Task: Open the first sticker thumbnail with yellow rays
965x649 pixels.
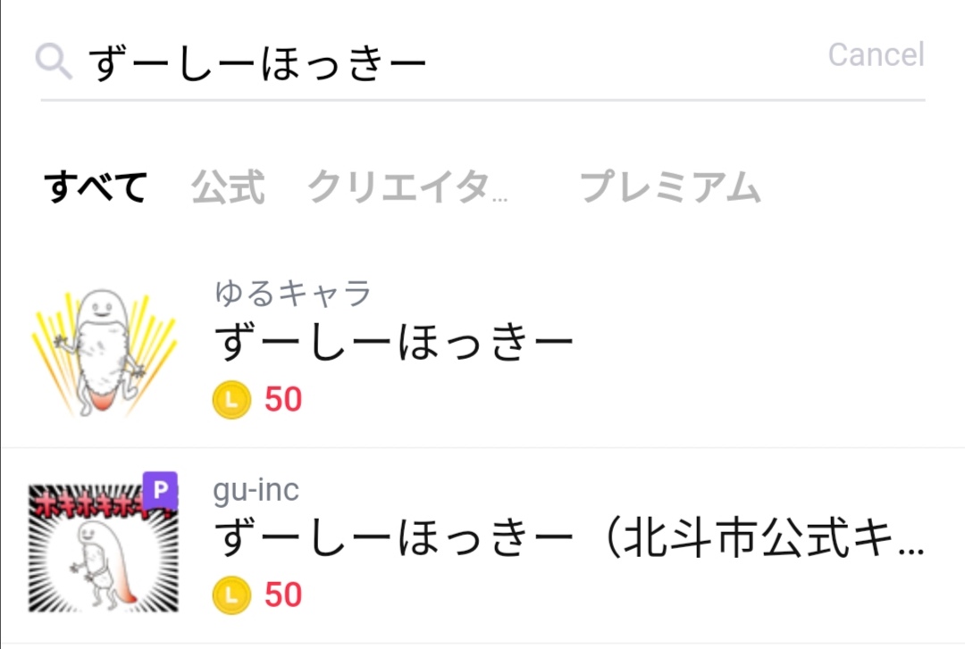Action: click(104, 353)
